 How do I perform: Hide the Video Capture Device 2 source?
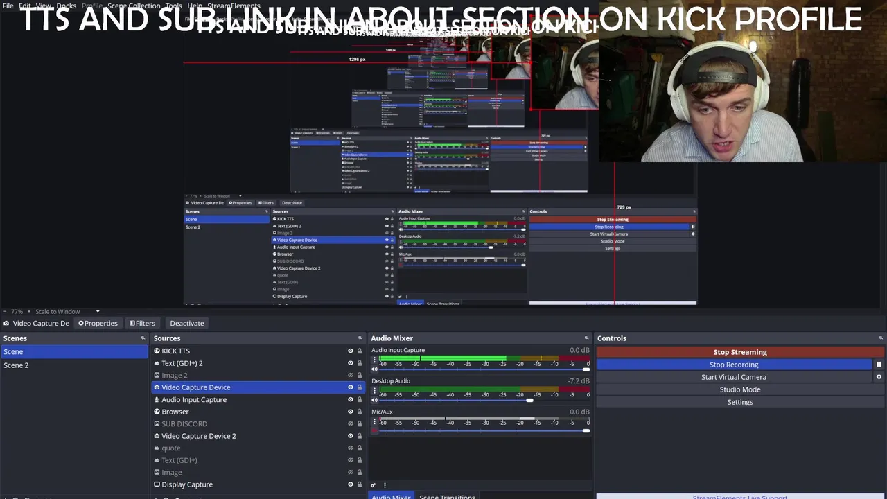[350, 436]
